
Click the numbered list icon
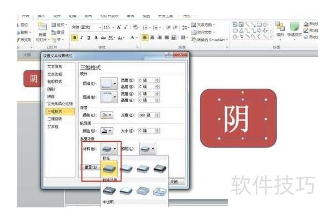click(x=156, y=27)
